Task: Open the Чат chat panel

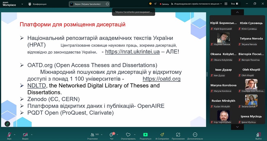Action: [112, 136]
